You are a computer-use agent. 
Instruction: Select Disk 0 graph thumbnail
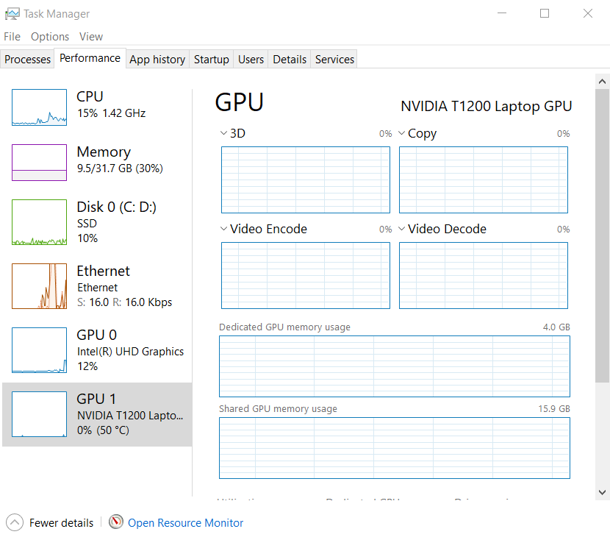39,222
